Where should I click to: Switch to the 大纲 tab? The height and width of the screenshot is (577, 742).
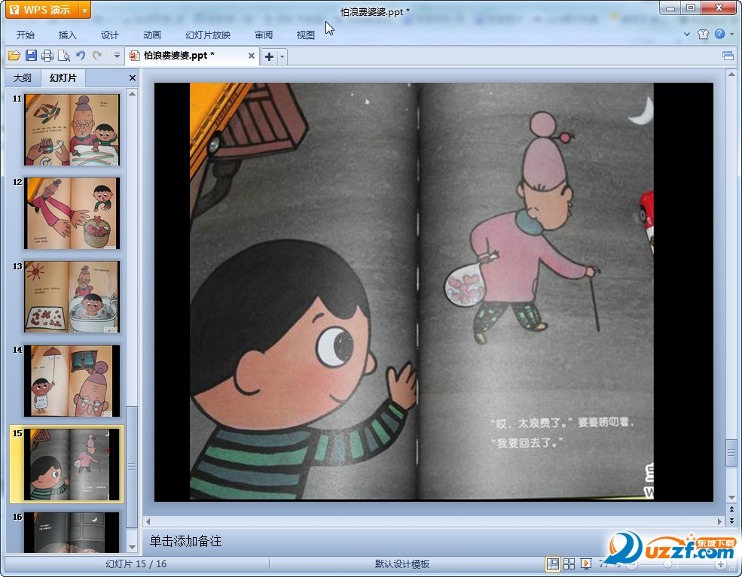(x=23, y=78)
